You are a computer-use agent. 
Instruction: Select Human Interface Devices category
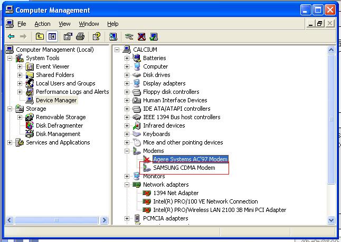pyautogui.click(x=175, y=100)
